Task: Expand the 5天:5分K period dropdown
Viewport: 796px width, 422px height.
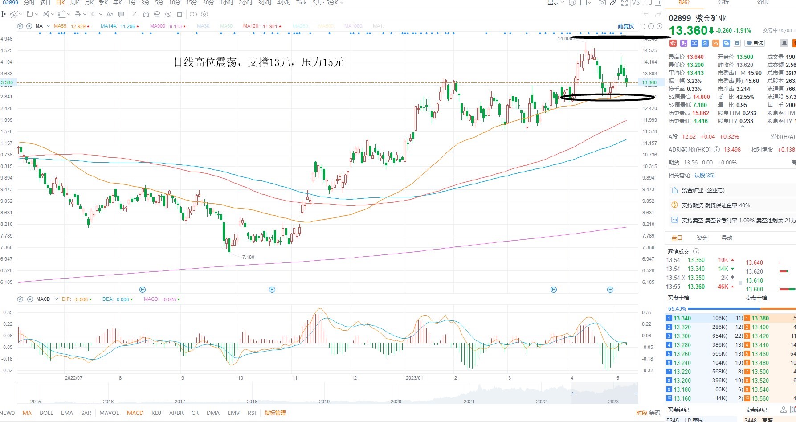Action: click(x=342, y=3)
